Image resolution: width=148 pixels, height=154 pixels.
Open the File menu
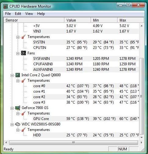tap(8, 14)
